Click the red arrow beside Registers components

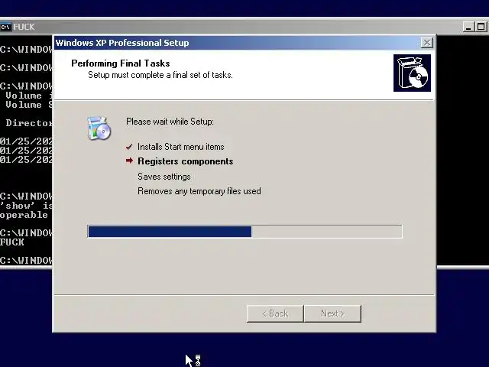coord(129,161)
